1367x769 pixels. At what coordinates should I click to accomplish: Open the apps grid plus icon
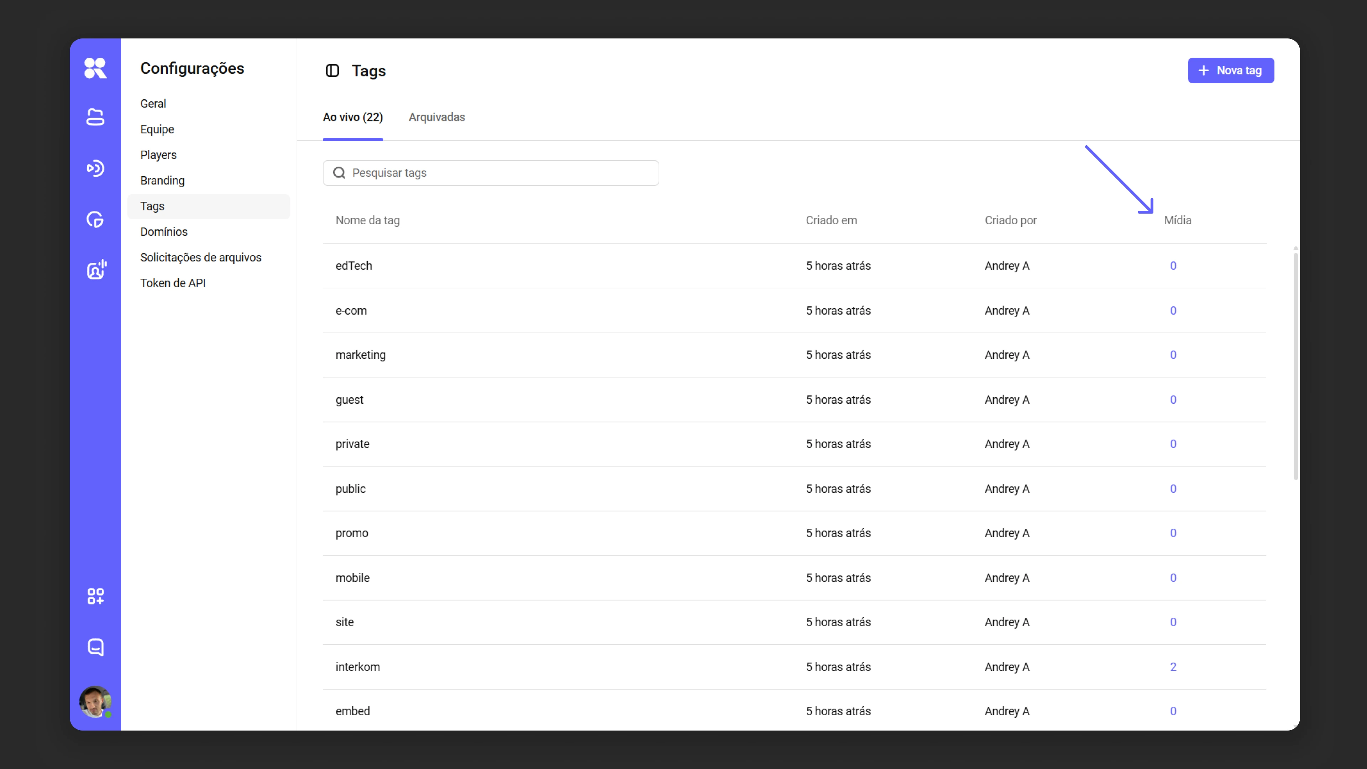[x=95, y=596]
